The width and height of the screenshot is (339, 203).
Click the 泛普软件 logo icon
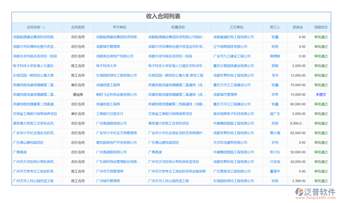(300, 193)
